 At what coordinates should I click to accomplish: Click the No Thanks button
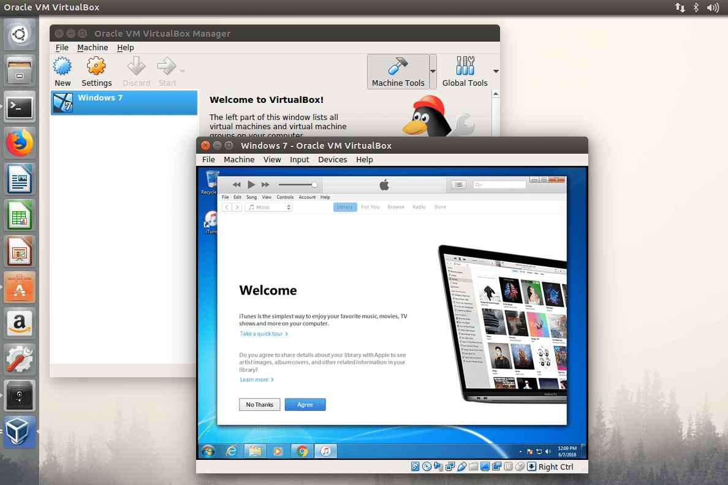[x=260, y=405]
